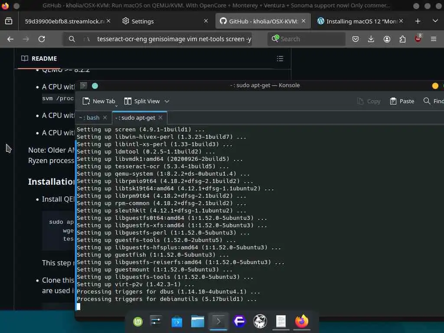Open Firefox hamburger application menu
444x333 pixels.
(x=434, y=39)
